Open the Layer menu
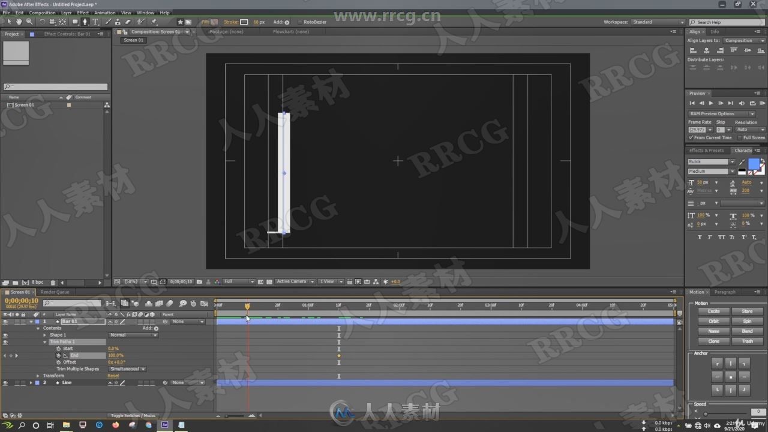Screen dimensions: 768x432 pyautogui.click(x=66, y=13)
